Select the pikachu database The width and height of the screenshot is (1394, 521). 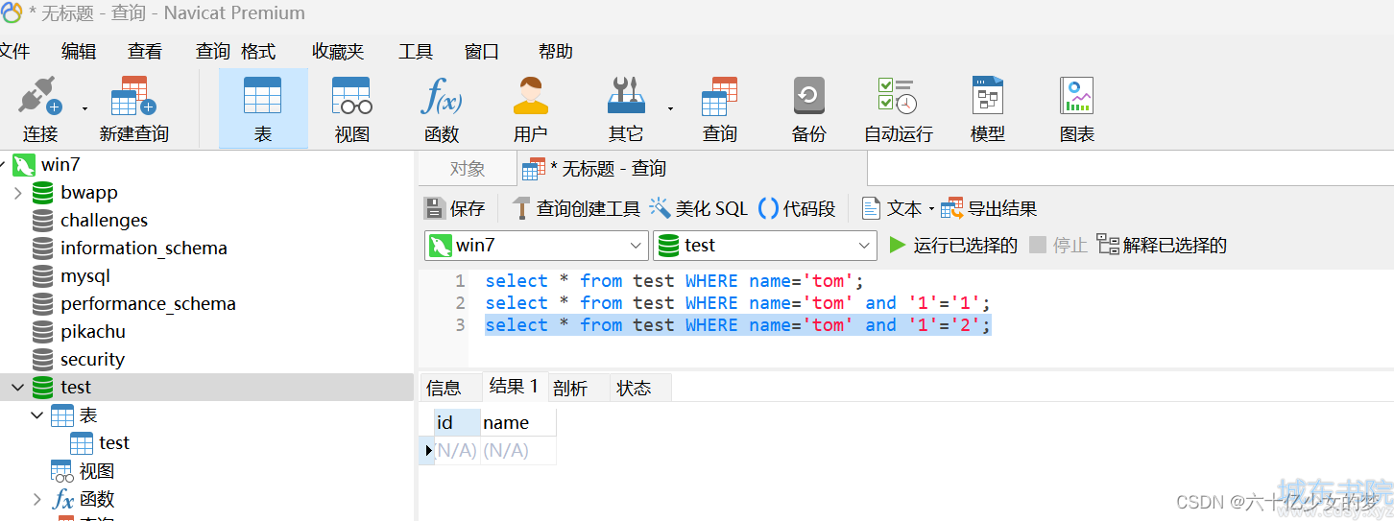click(92, 332)
